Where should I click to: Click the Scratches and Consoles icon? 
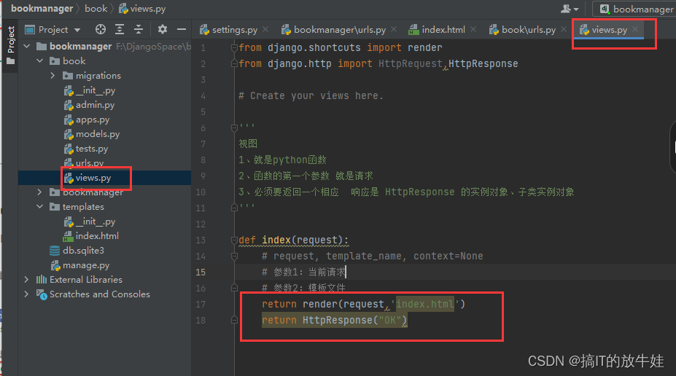click(42, 294)
